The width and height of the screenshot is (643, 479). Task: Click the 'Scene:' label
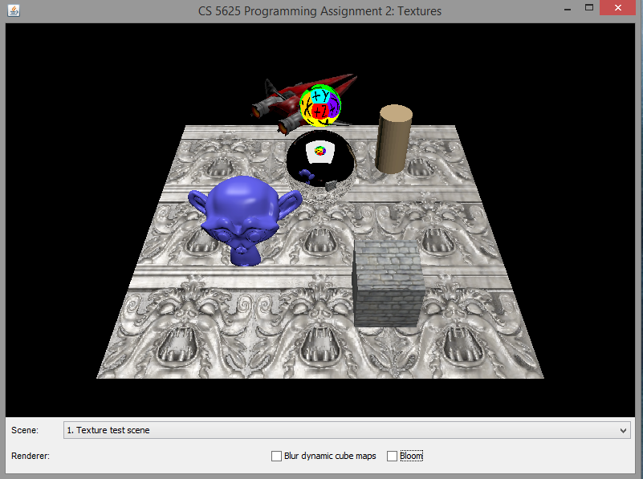[25, 430]
